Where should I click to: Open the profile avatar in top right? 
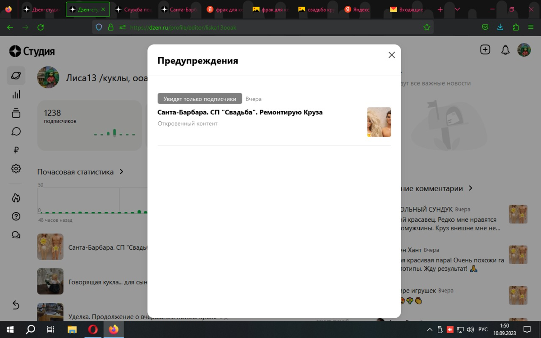click(x=524, y=50)
